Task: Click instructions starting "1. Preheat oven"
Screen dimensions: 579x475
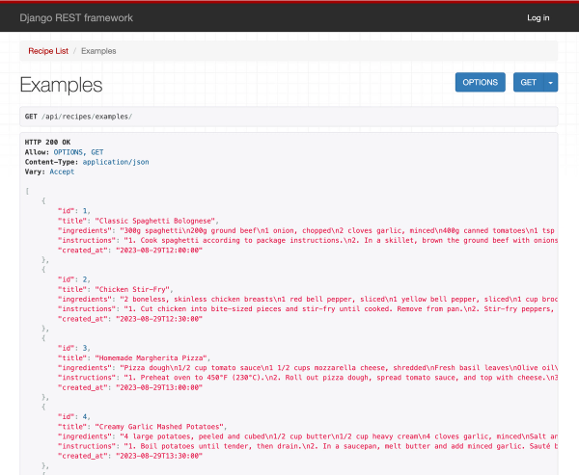Action: 308,378
